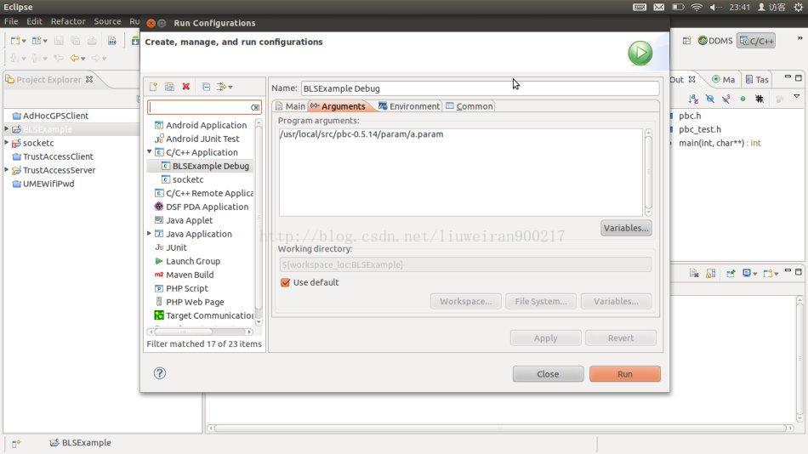
Task: Uncheck the Use default checkbox
Action: pyautogui.click(x=285, y=282)
